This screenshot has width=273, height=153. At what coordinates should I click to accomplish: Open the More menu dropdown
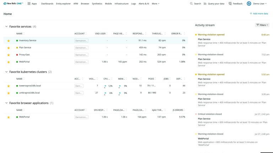[x=155, y=4]
